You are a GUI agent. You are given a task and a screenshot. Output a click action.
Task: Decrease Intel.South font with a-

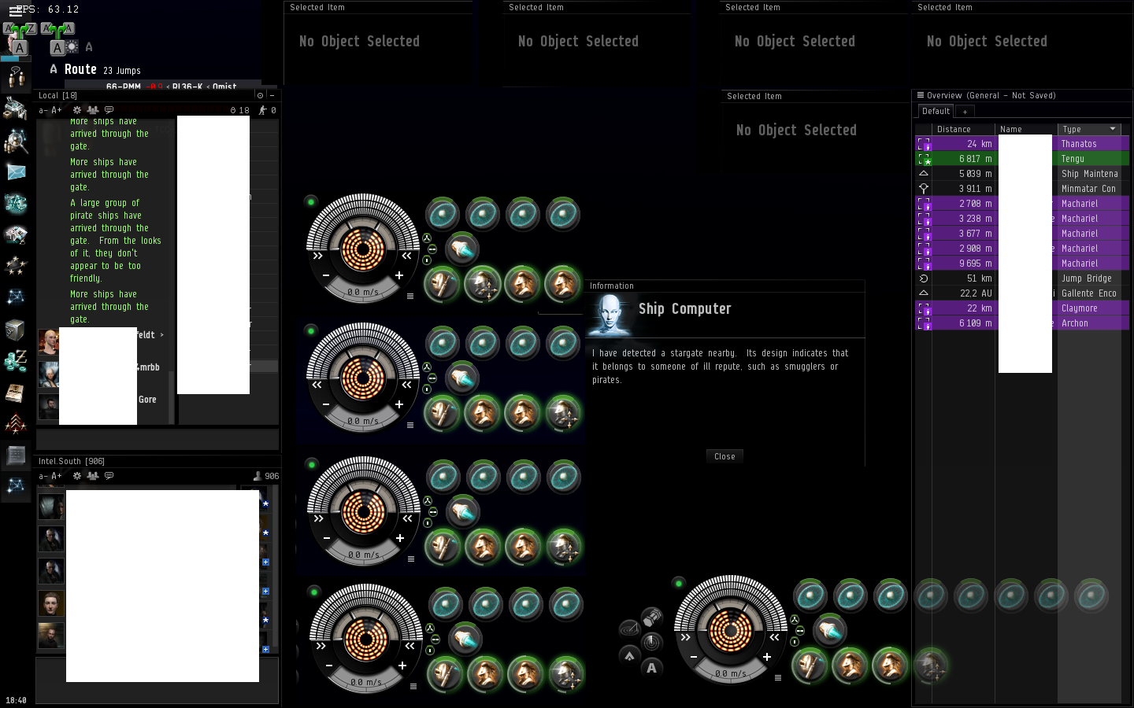click(43, 476)
